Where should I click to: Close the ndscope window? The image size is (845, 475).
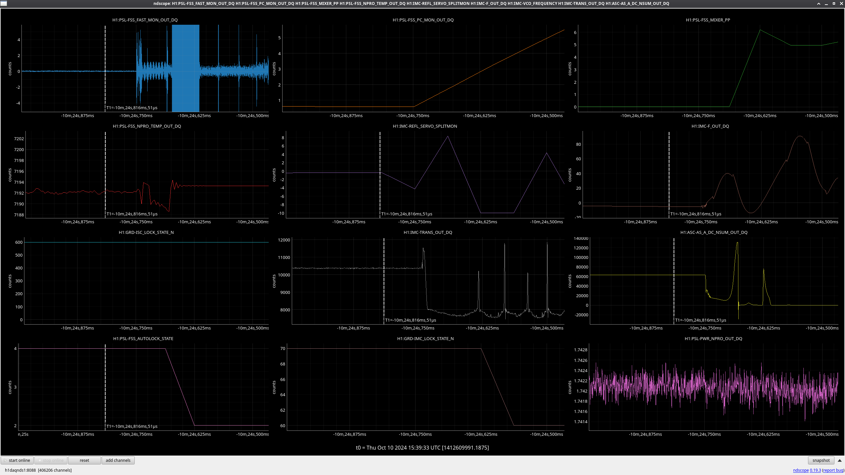(841, 3)
